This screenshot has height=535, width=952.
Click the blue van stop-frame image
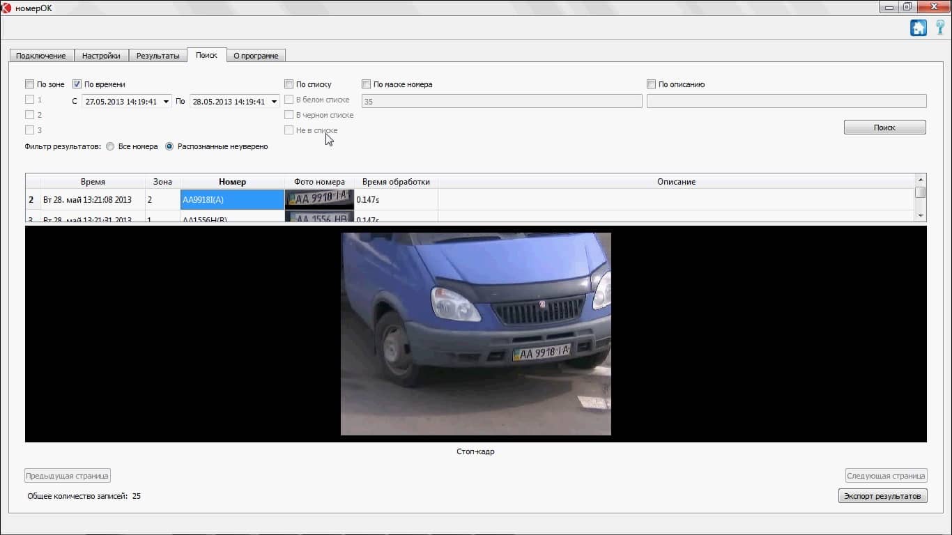tap(475, 334)
